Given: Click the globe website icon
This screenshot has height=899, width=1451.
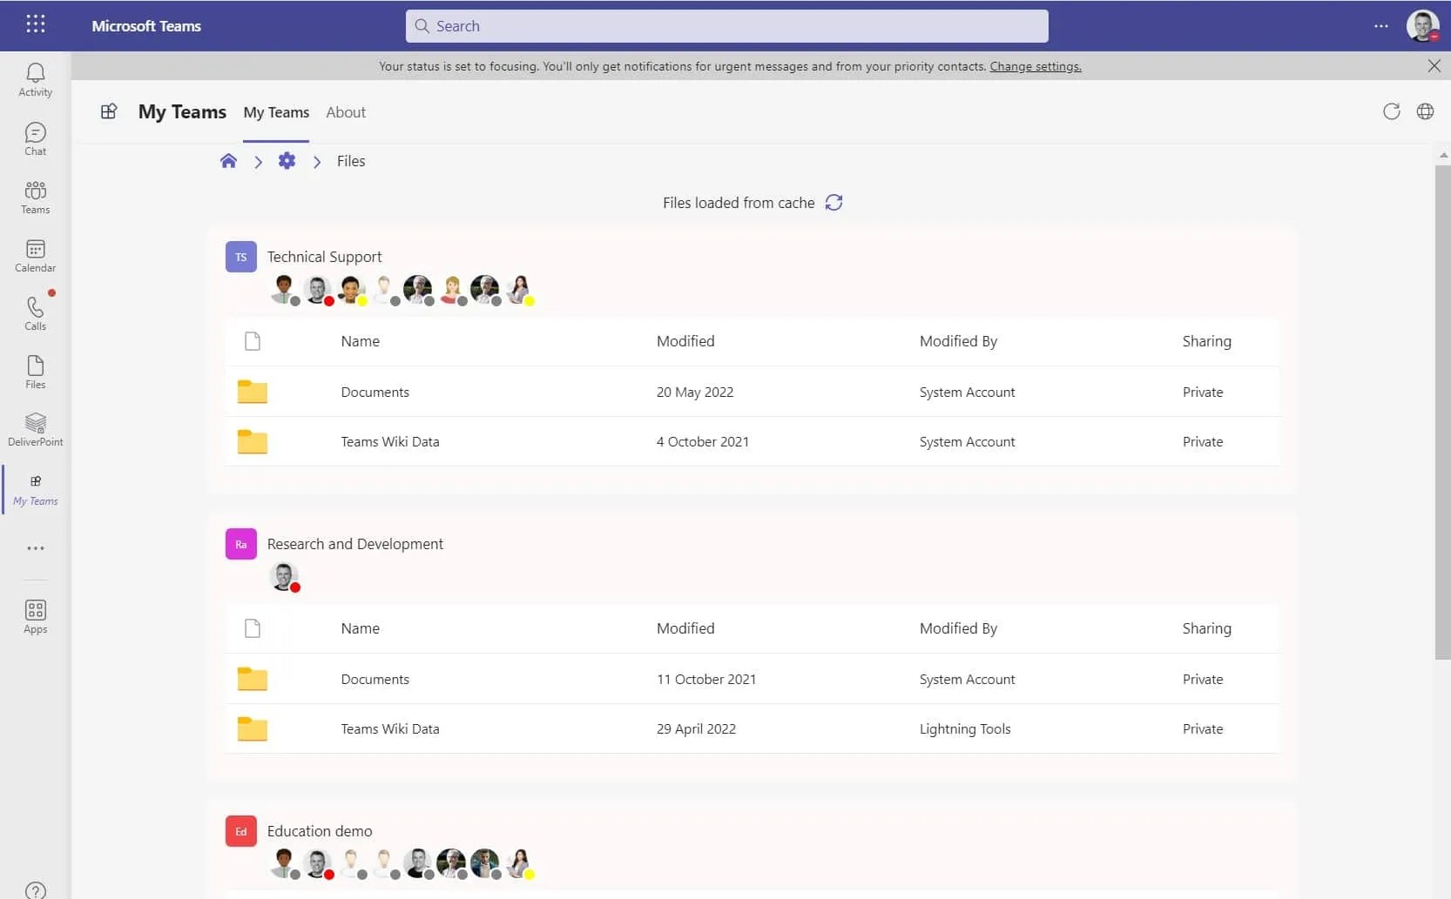Looking at the screenshot, I should (x=1426, y=111).
